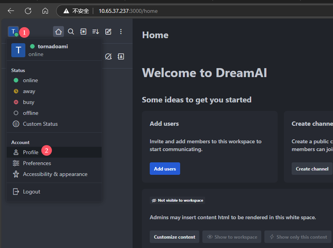
Task: Go back with the browser back arrow
Action: (x=11, y=11)
